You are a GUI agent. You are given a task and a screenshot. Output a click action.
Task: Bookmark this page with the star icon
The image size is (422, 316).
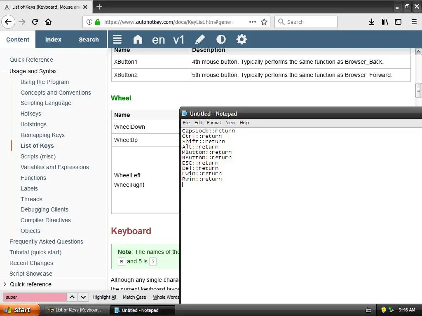coord(264,22)
